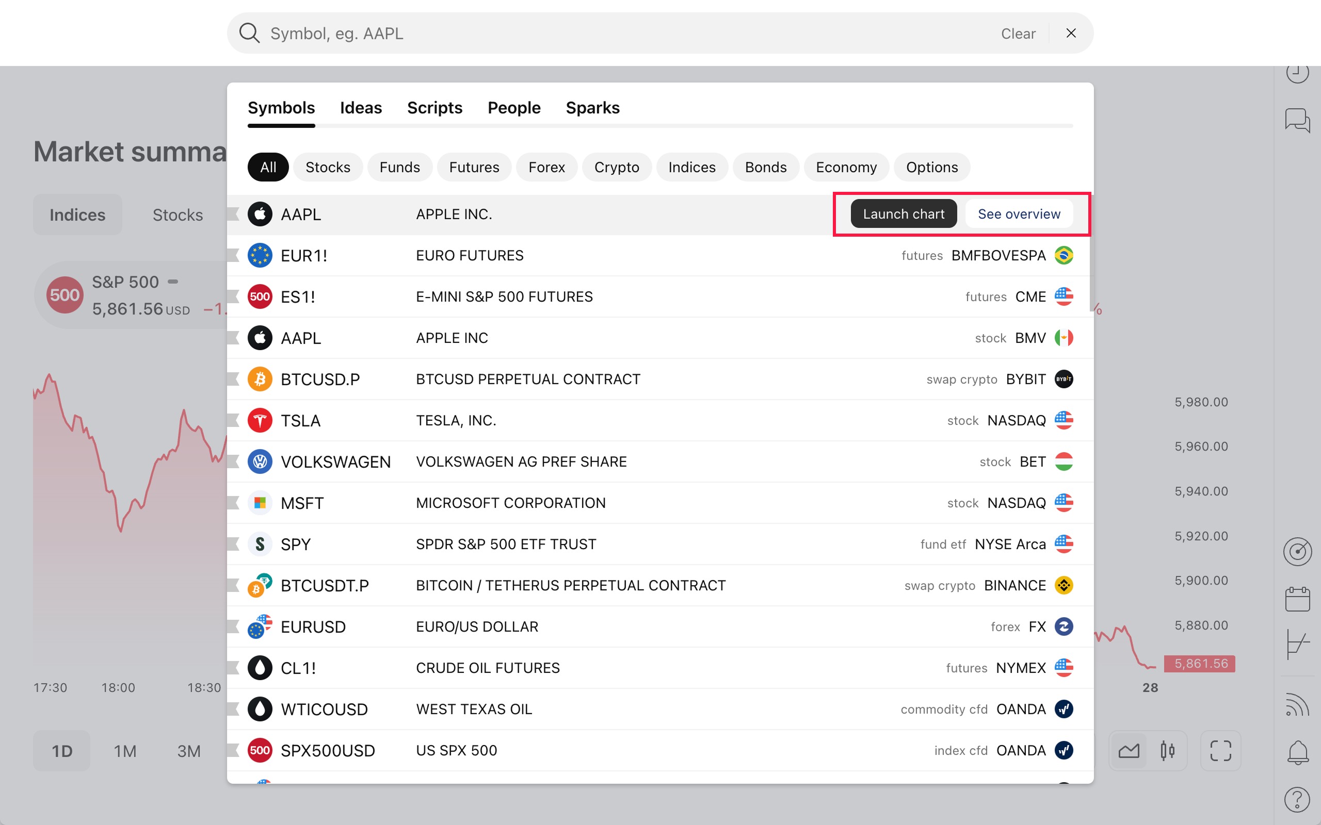This screenshot has width=1321, height=825.
Task: Toggle the flag beside EURUSD row
Action: tap(234, 626)
